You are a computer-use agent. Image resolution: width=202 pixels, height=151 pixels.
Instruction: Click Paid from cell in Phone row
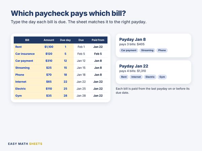(98, 75)
